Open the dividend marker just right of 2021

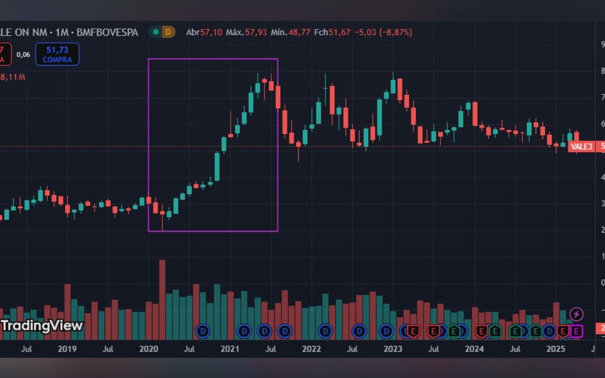point(244,331)
